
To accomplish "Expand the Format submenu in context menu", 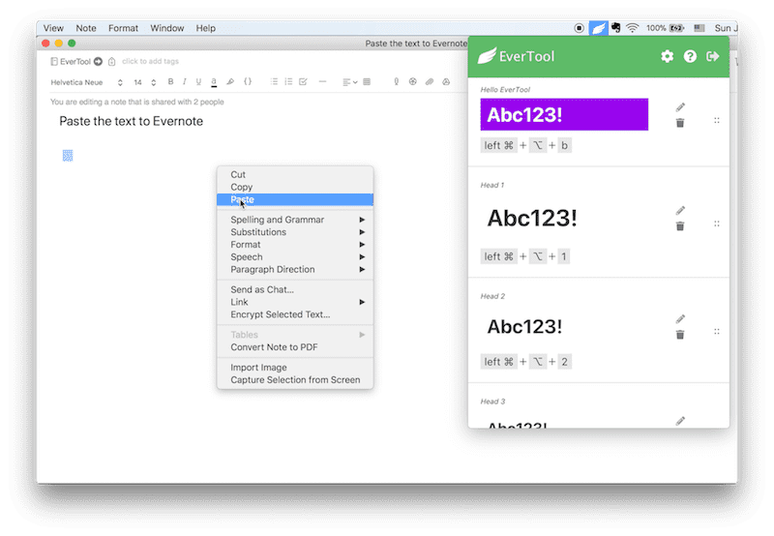I will (x=295, y=245).
